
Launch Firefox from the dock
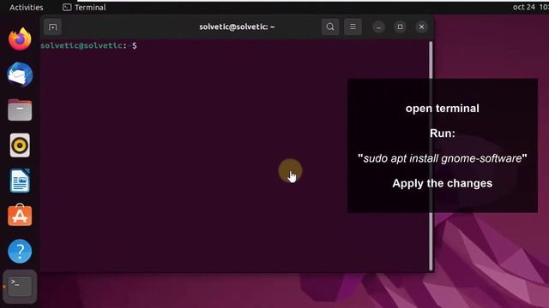[x=20, y=39]
